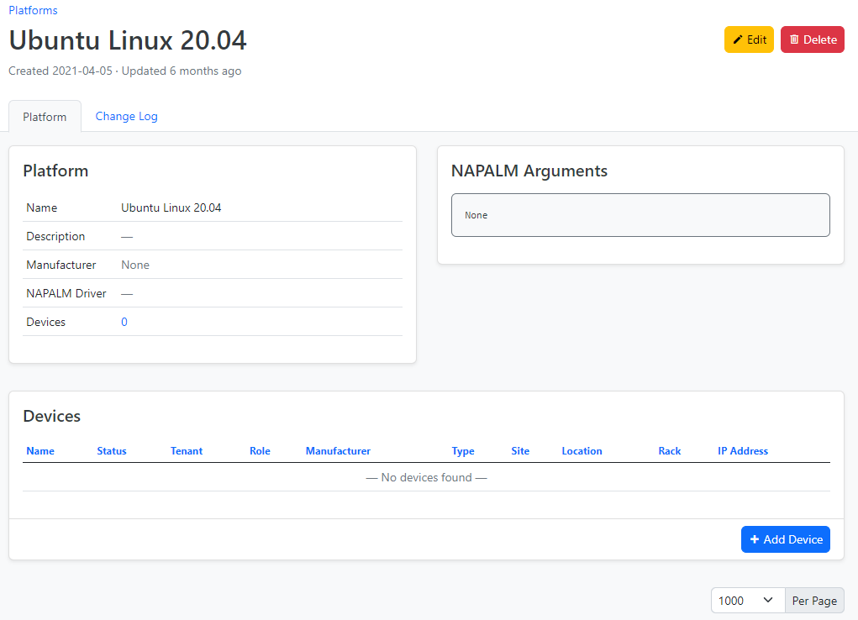
Task: Click the pencil icon on the Edit button
Action: [738, 39]
